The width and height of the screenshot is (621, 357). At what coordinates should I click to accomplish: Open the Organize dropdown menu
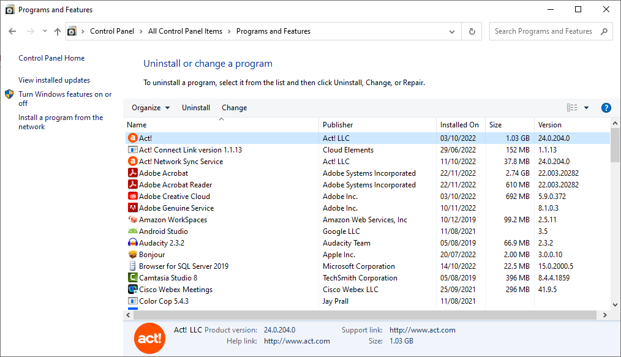(151, 108)
